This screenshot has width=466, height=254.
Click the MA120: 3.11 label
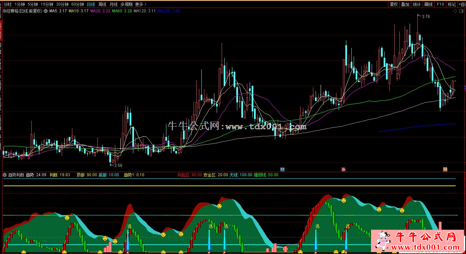coord(145,11)
